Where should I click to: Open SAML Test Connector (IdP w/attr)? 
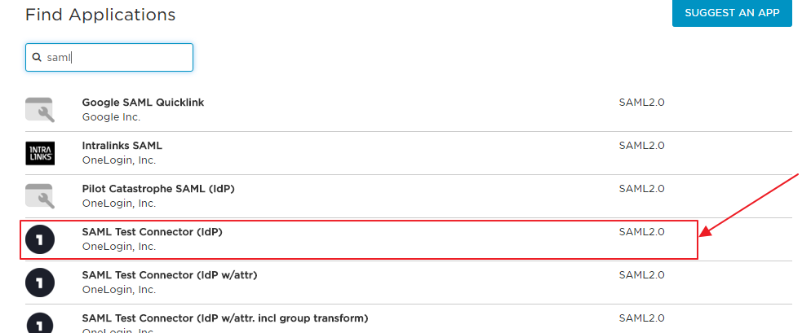pos(170,275)
